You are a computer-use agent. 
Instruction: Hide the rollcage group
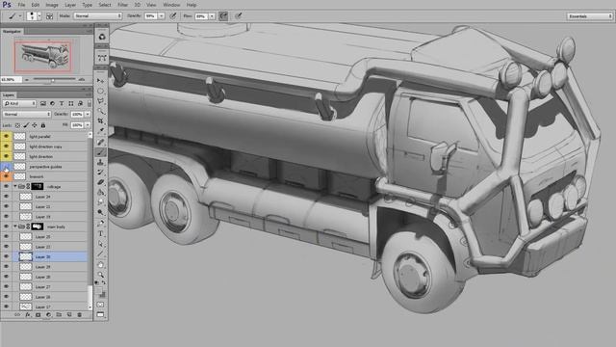click(x=6, y=186)
